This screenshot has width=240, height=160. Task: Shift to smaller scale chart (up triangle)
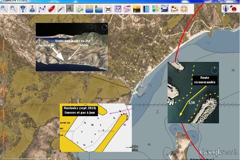[x=32, y=9]
